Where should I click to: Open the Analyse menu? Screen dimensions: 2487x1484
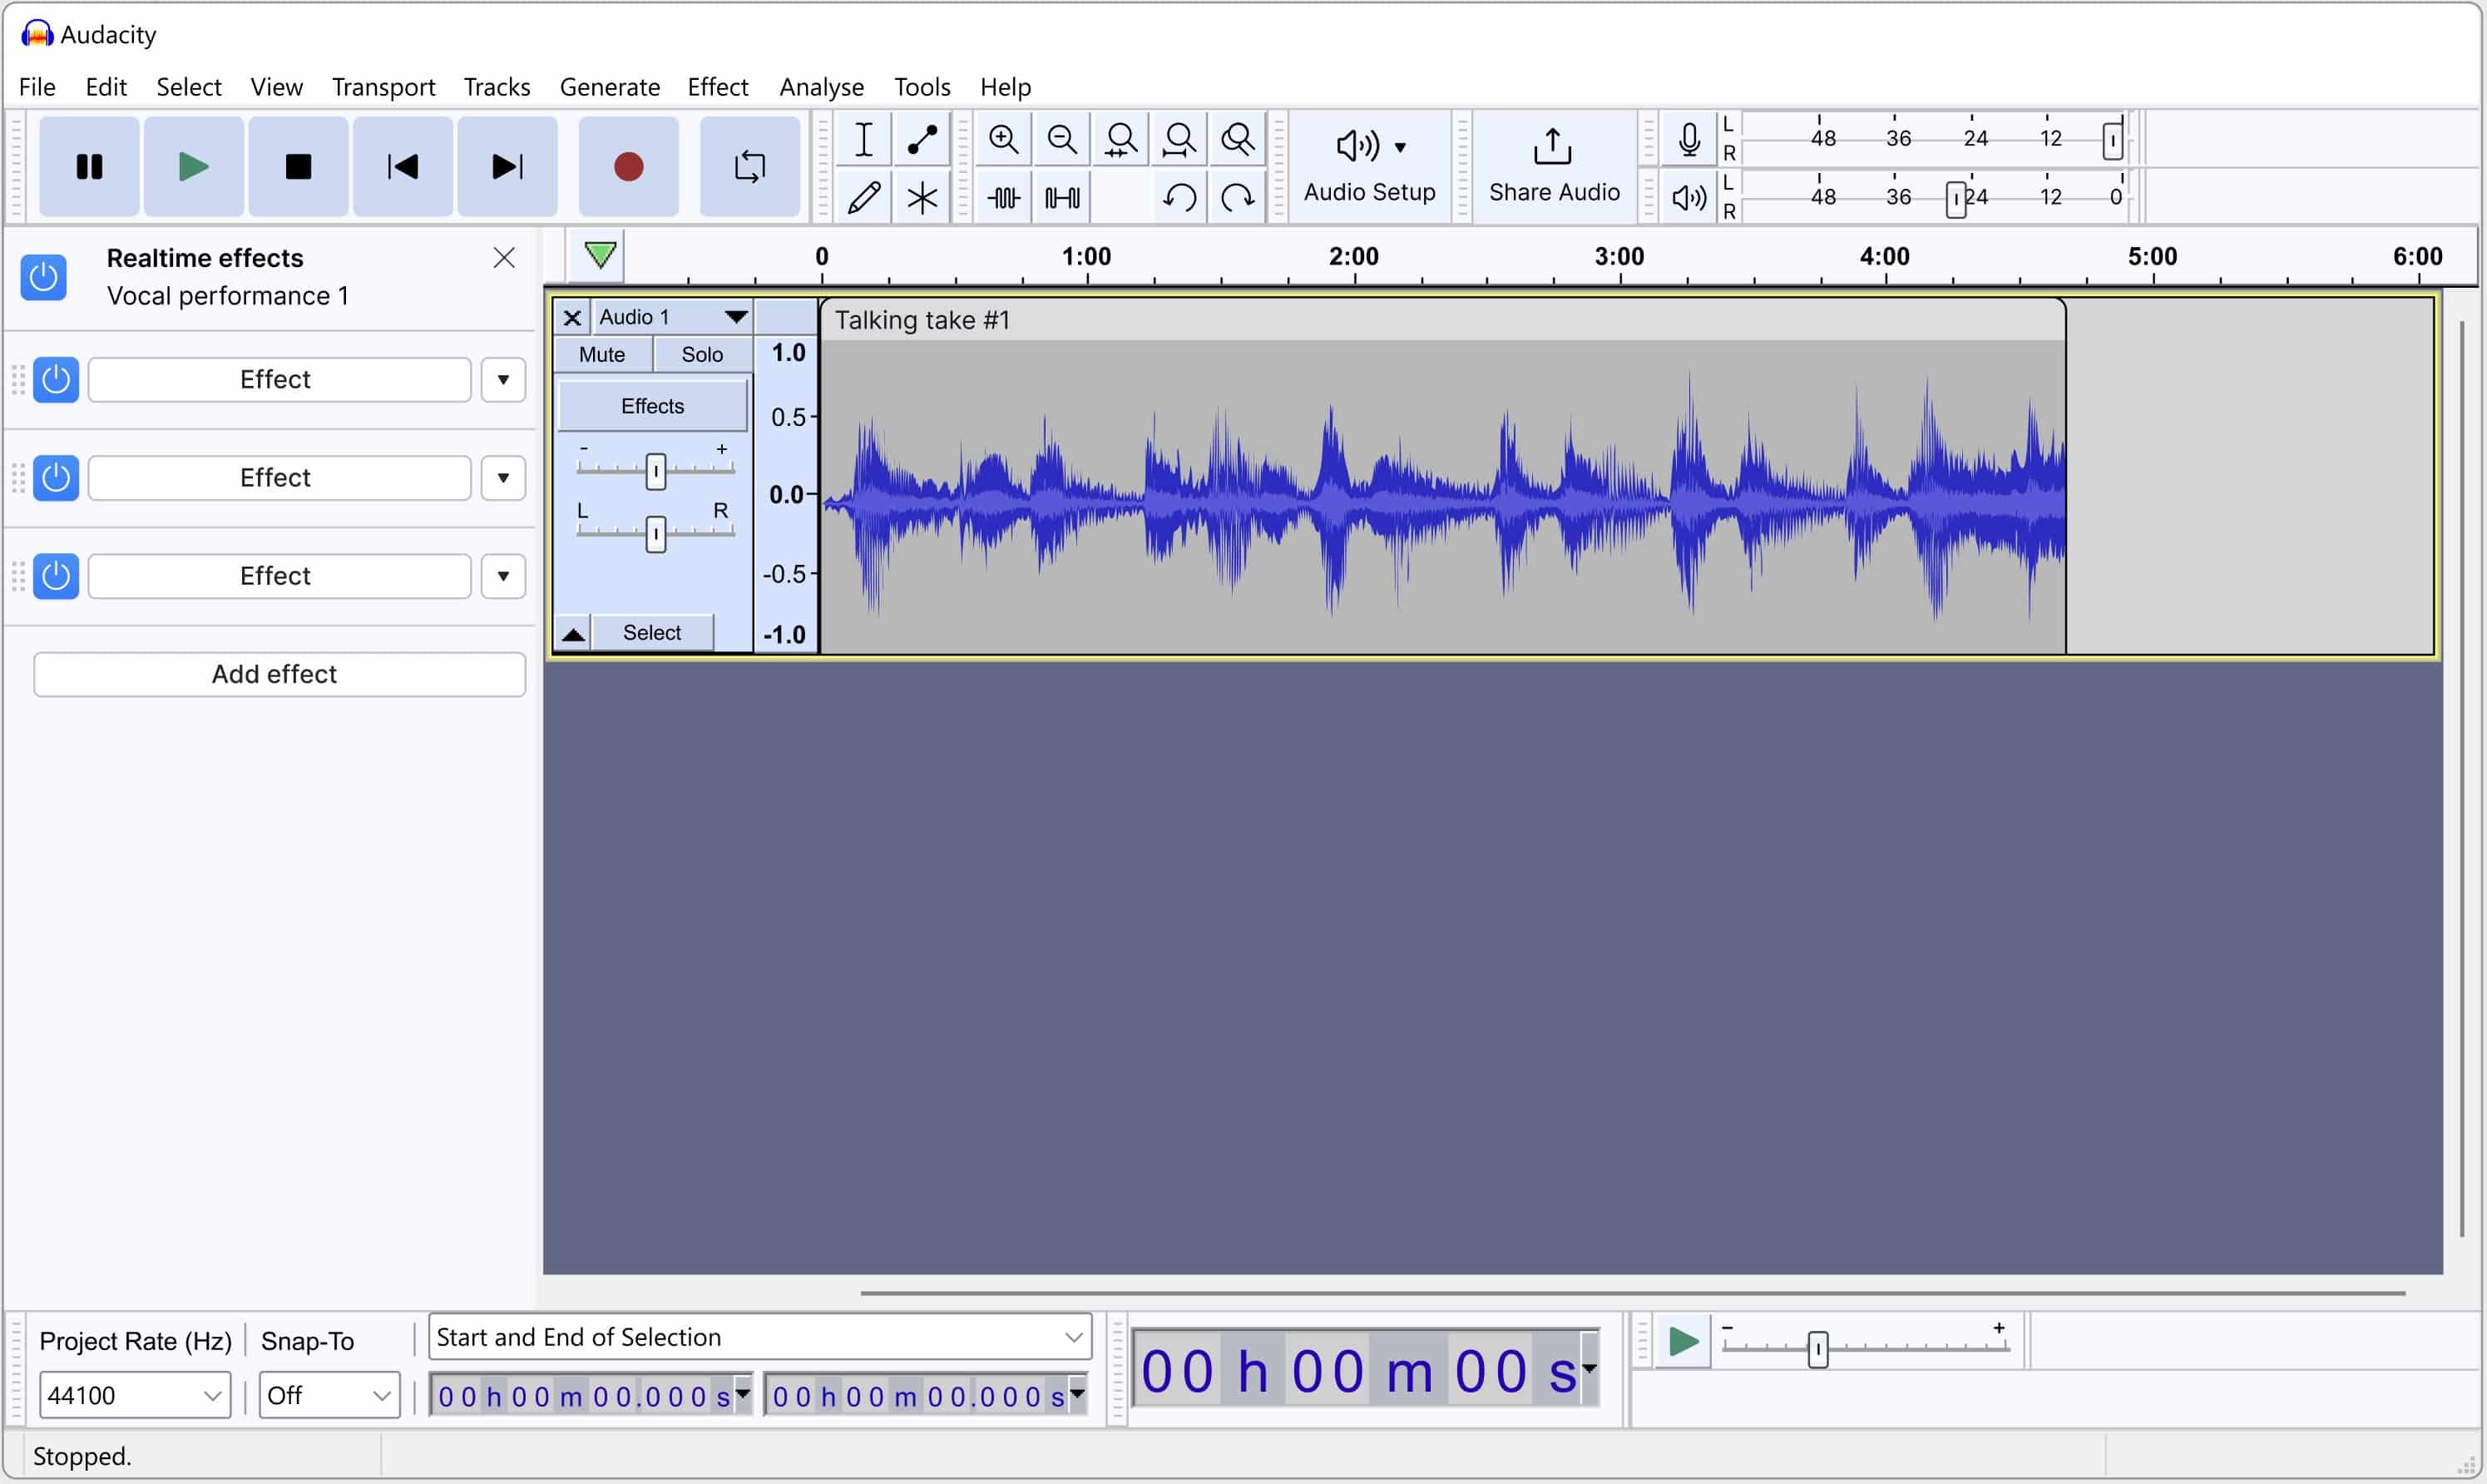point(821,87)
